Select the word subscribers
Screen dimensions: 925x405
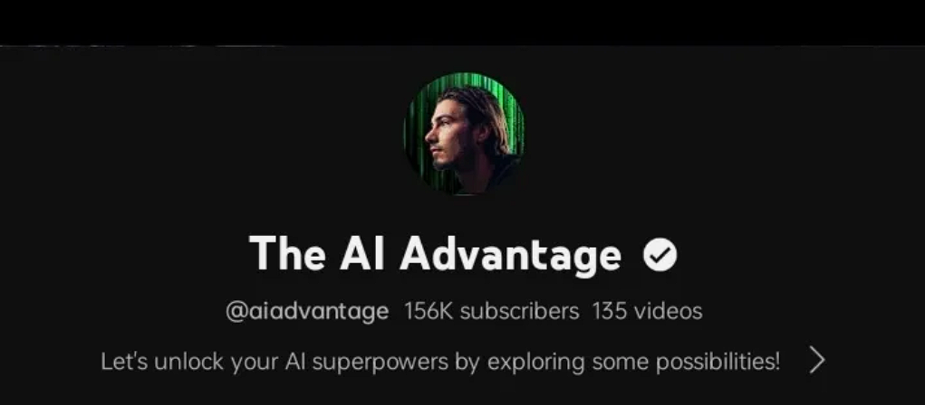tap(519, 311)
